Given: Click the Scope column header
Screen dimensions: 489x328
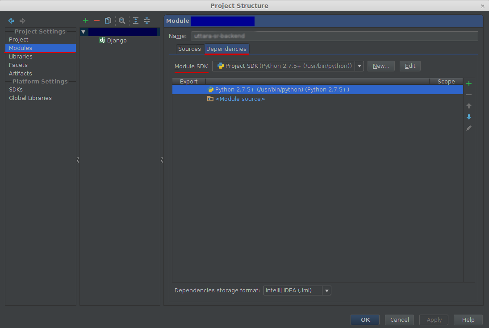Looking at the screenshot, I should [446, 81].
